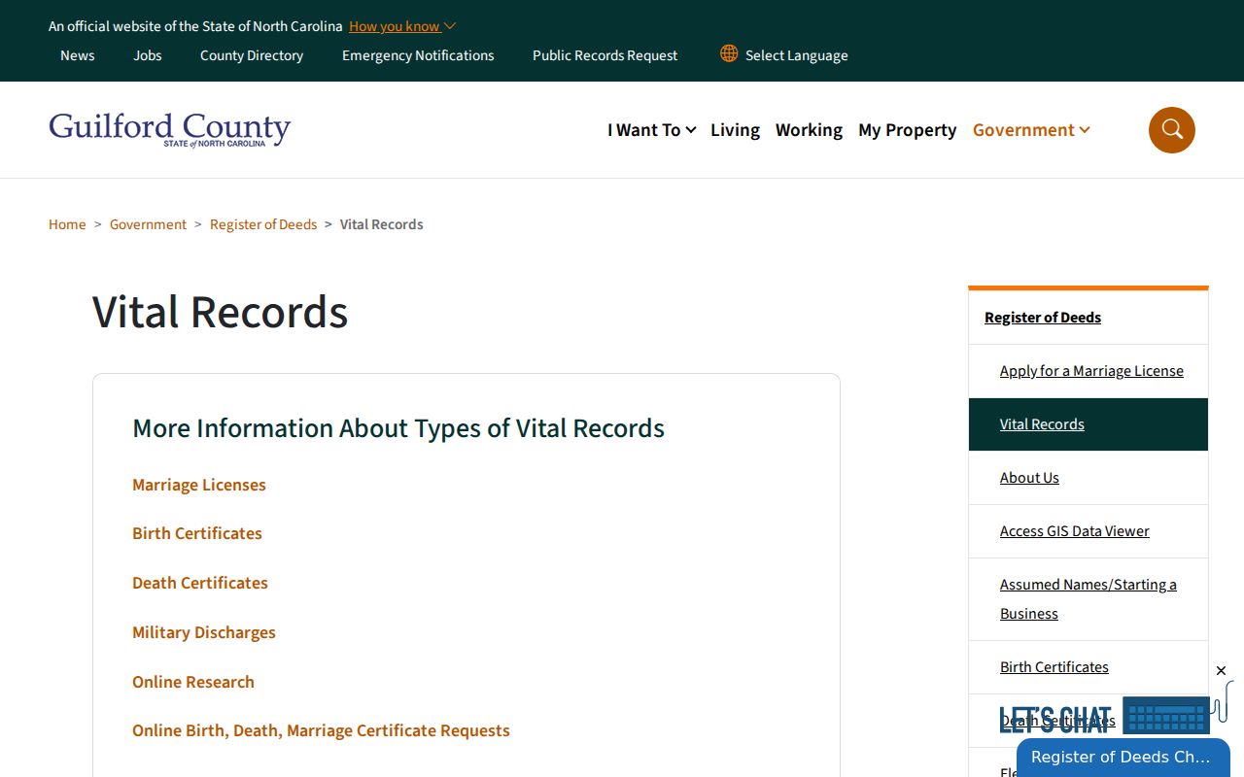Screen dimensions: 1244x777
Task: Expand the 'How you know' disclosure
Action: click(402, 26)
